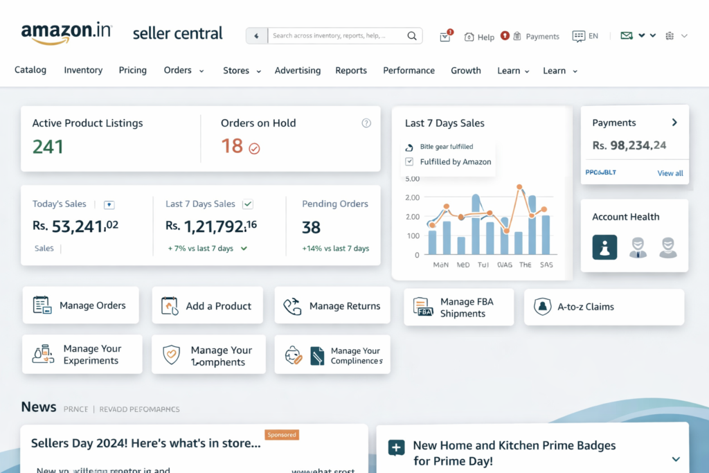Image resolution: width=709 pixels, height=473 pixels.
Task: Click the +14% vs last 7 days text
Action: [x=336, y=248]
